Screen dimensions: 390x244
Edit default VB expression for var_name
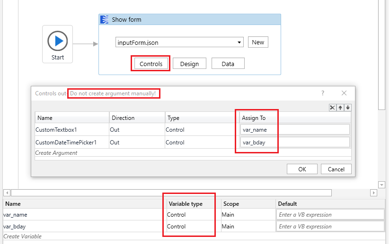coord(330,214)
